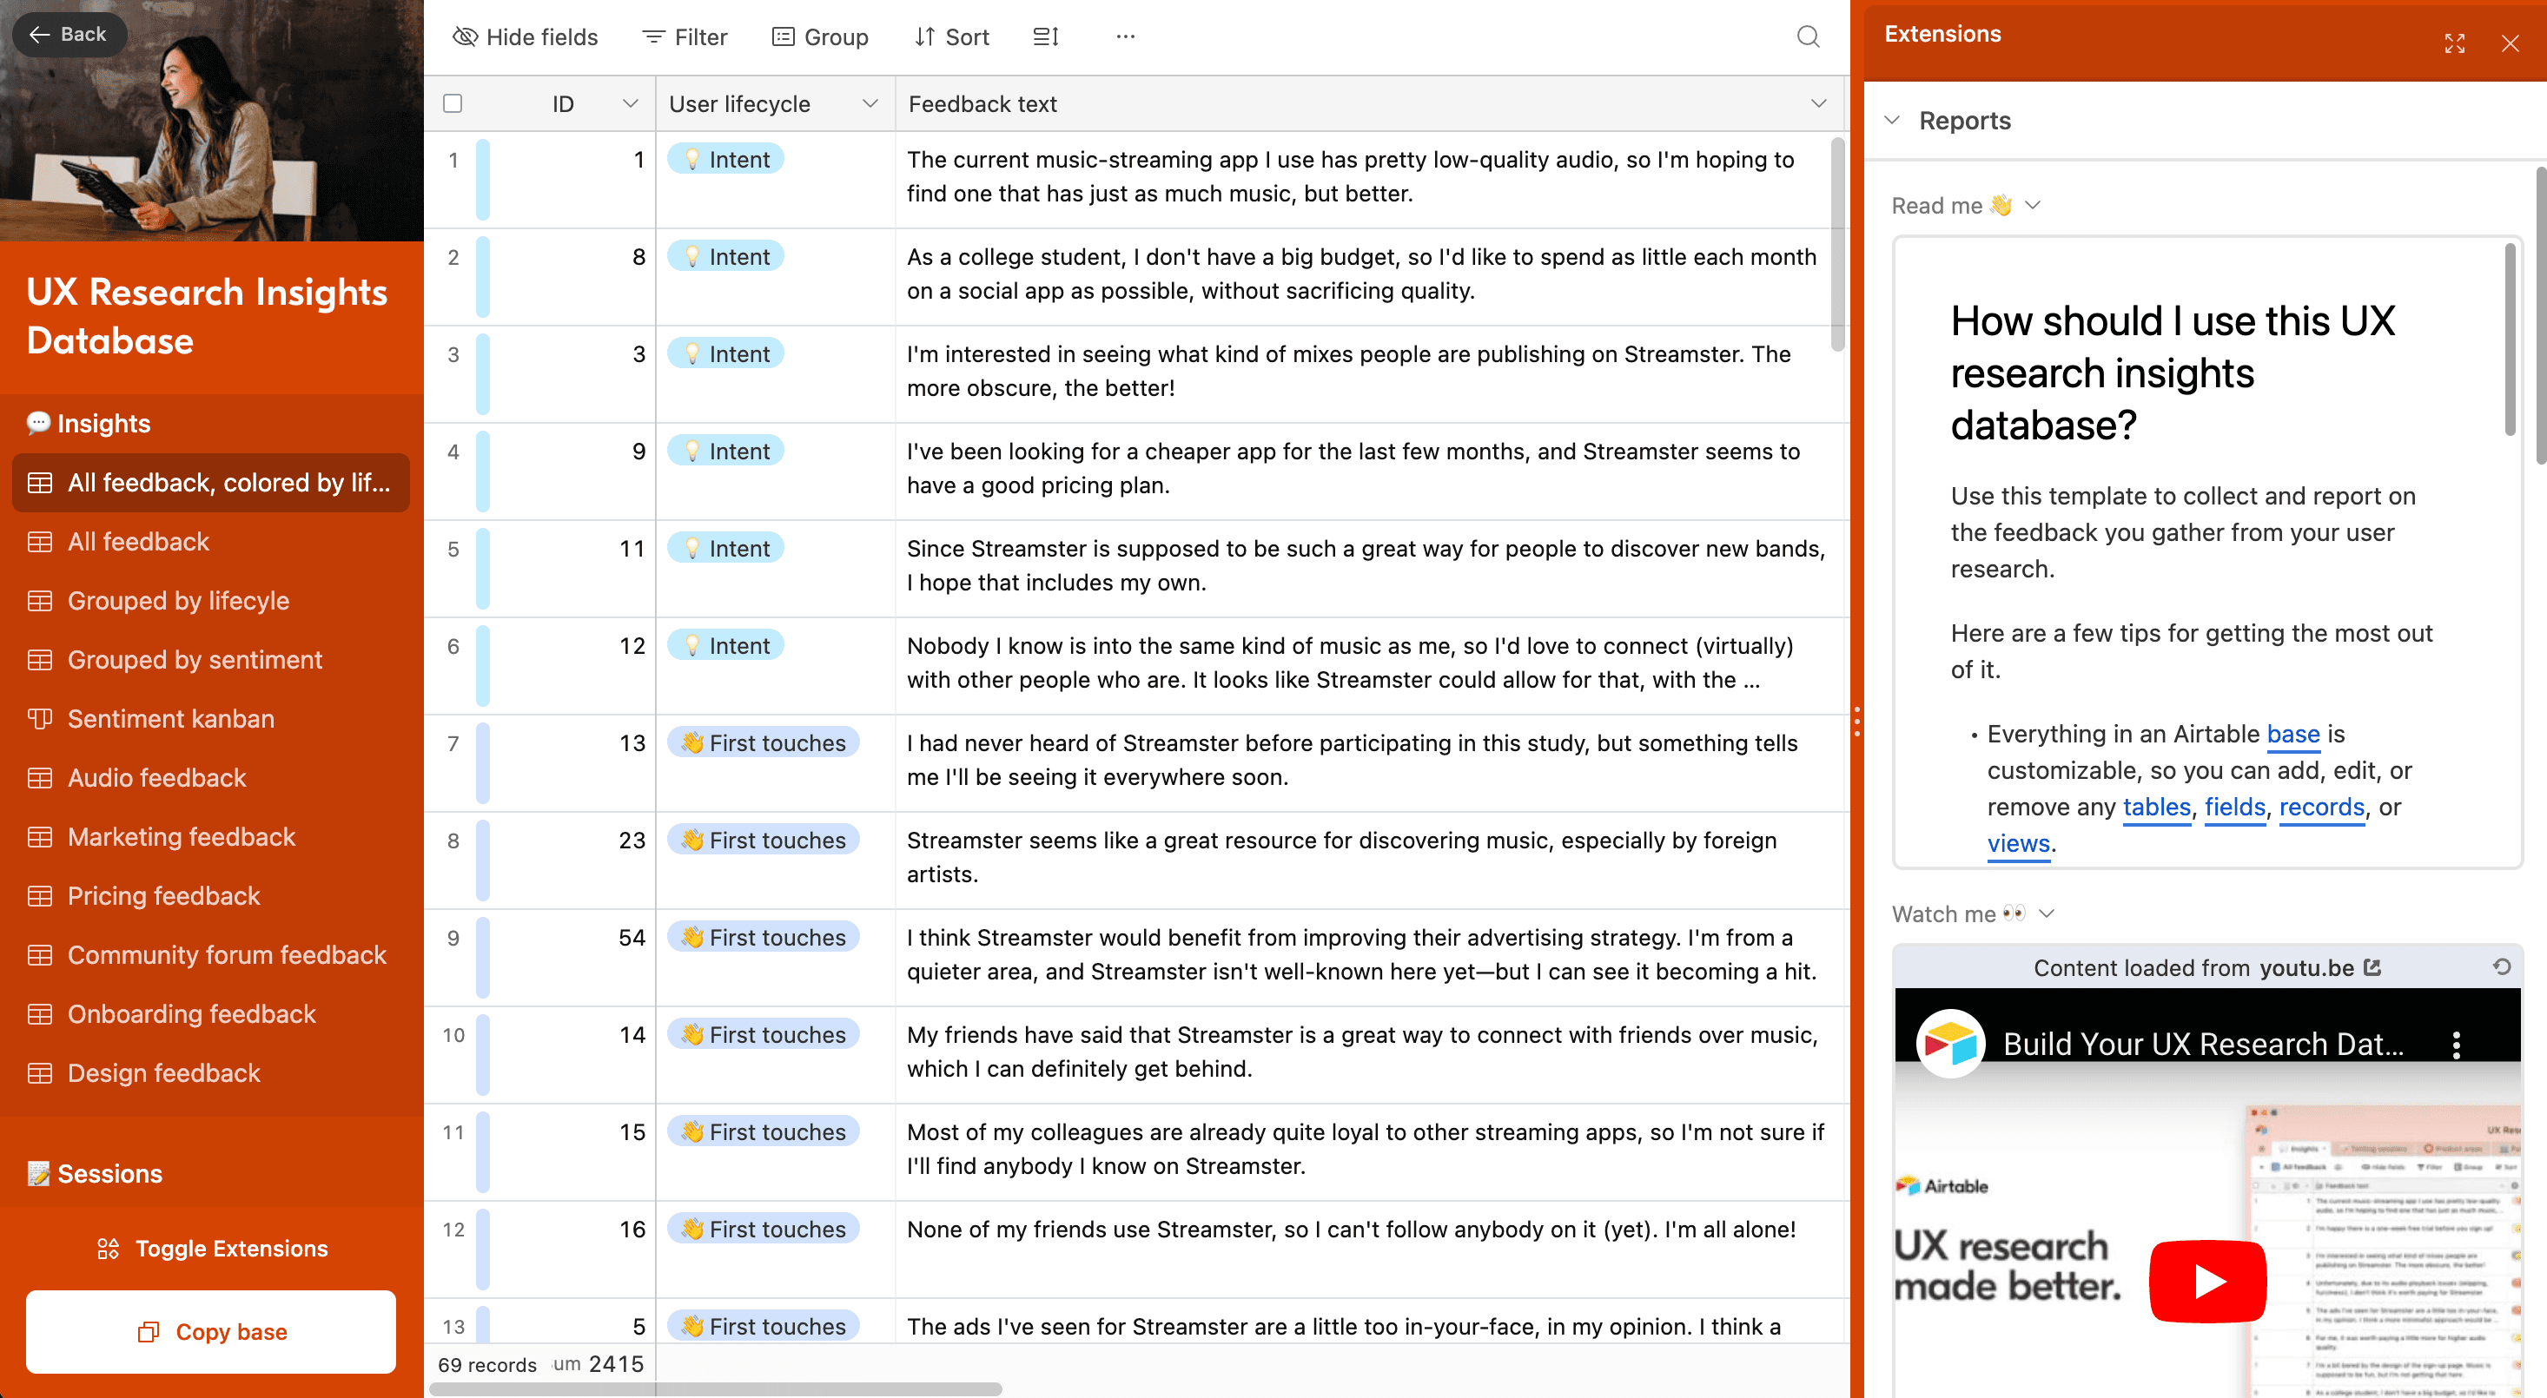Play the UX research YouTube video
This screenshot has width=2547, height=1398.
pos(2208,1282)
